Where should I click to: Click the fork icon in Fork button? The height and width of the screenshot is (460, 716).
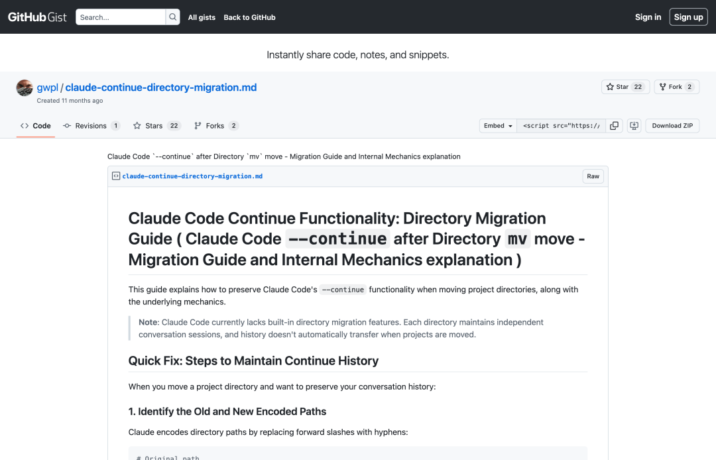[x=662, y=87]
